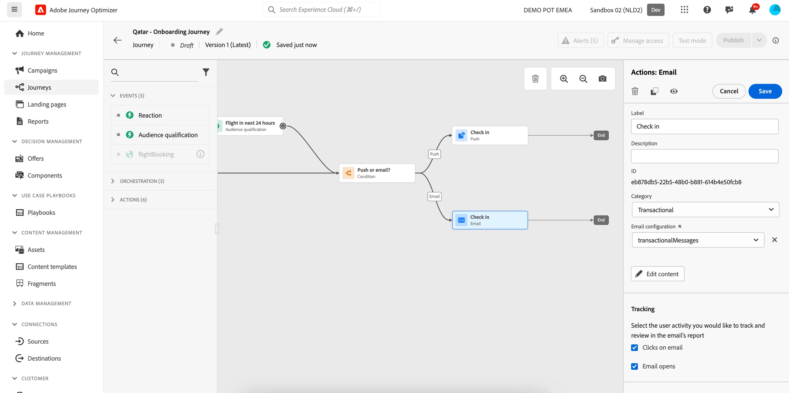The height and width of the screenshot is (393, 789).
Task: Click the Edit content button
Action: (x=657, y=274)
